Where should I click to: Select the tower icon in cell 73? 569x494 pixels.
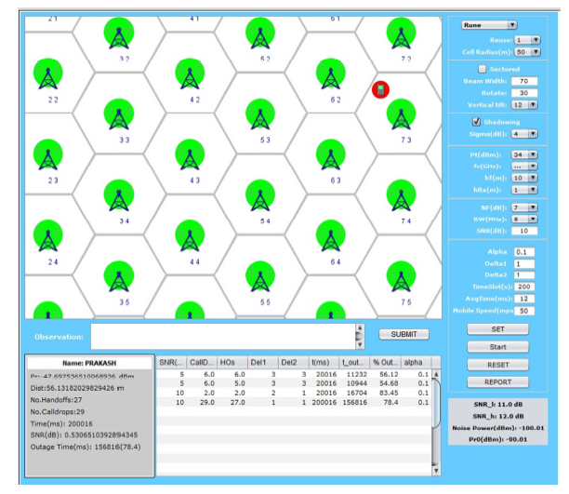click(400, 116)
